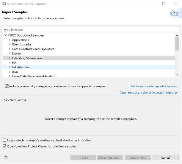
Task: Expand the Docker category arrow
Action: tap(10, 54)
